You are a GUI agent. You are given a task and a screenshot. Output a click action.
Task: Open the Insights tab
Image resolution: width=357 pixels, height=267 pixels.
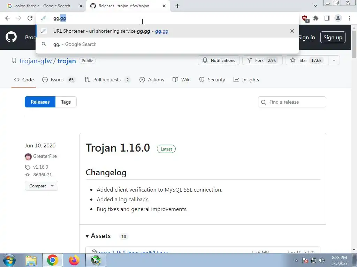(246, 80)
